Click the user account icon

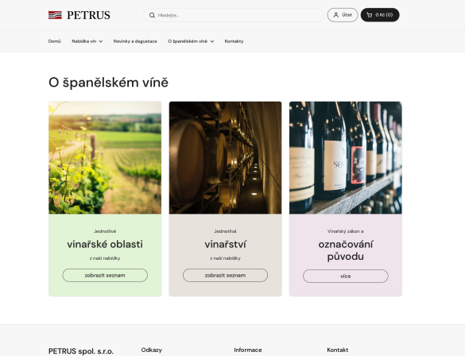coord(336,15)
